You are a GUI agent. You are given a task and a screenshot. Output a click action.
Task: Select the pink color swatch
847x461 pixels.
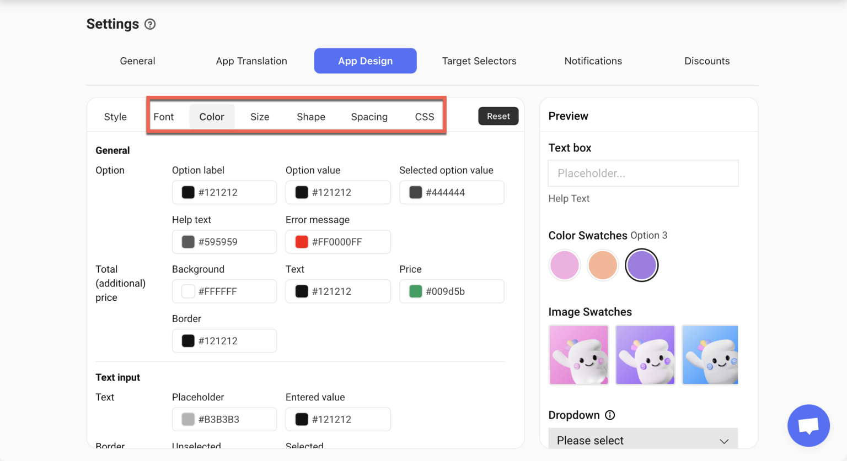[564, 265]
